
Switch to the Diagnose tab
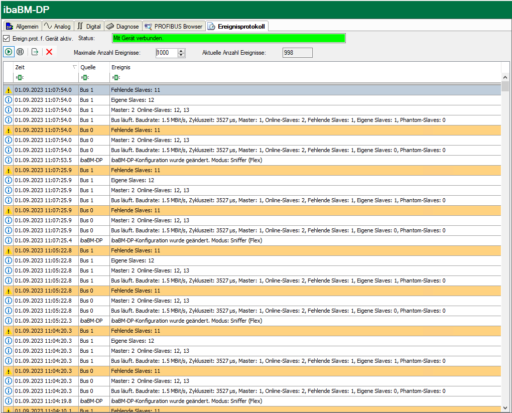(122, 26)
